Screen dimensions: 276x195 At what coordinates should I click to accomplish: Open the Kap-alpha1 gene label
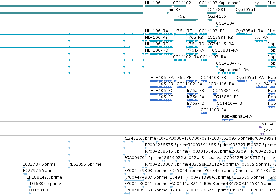click(x=229, y=3)
